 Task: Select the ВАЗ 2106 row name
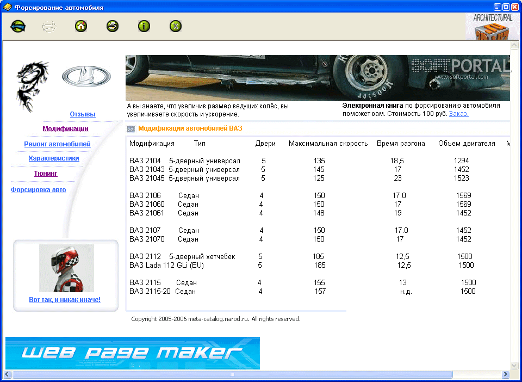coord(145,195)
